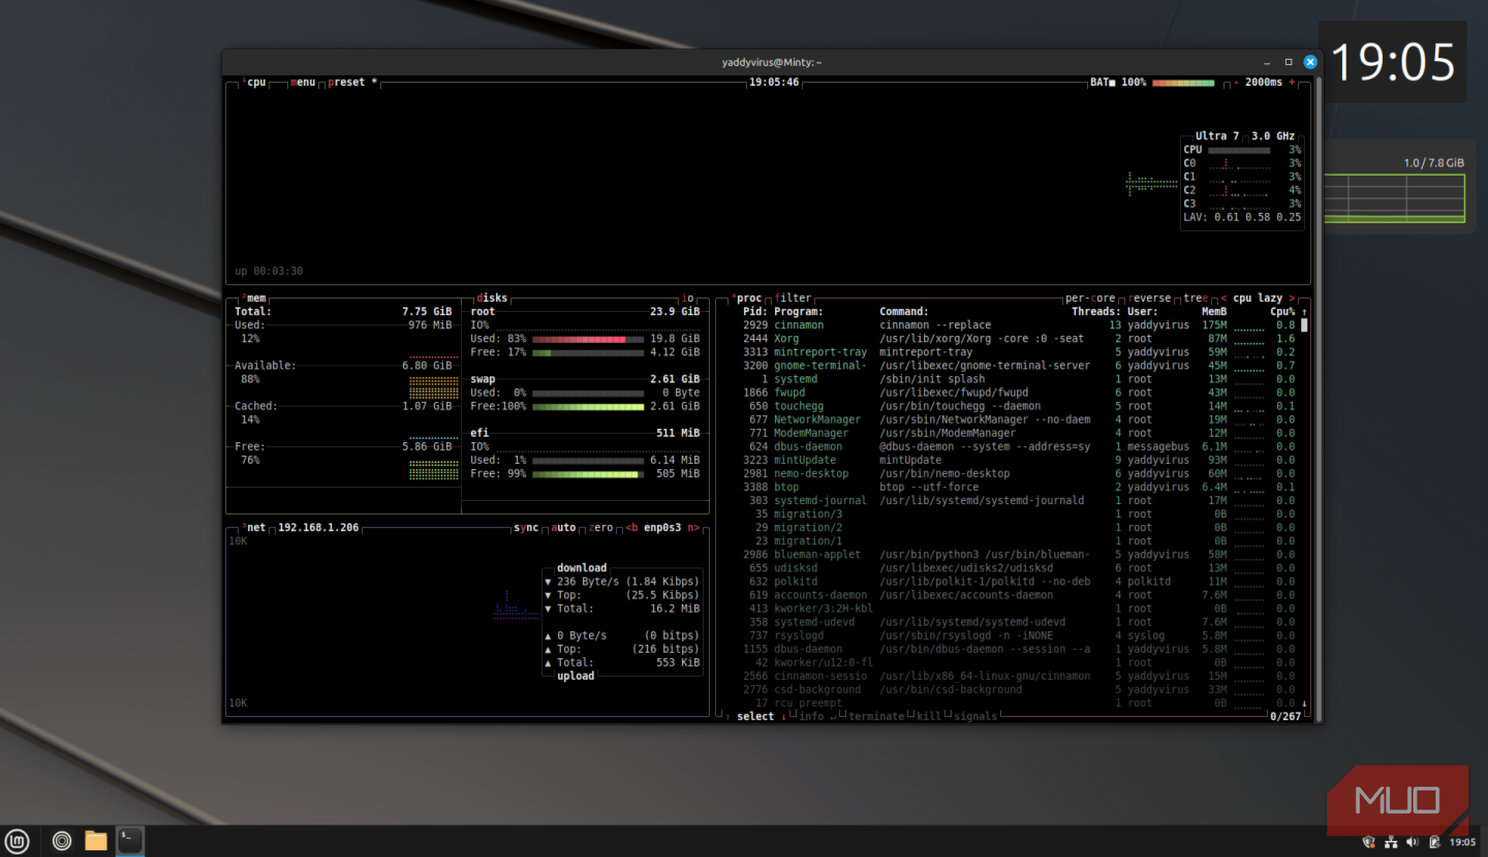
Task: Open the shield update manager tray icon
Action: [1369, 843]
